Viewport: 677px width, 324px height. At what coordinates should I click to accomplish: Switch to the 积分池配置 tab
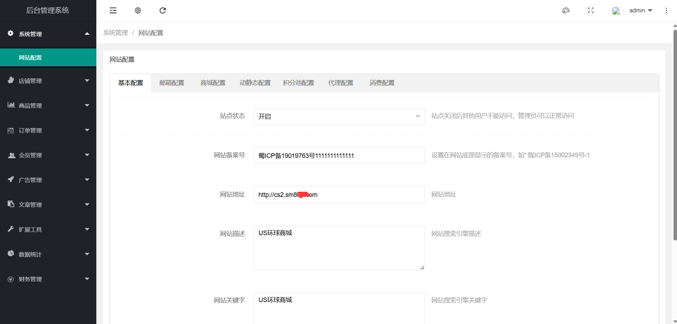coord(298,83)
